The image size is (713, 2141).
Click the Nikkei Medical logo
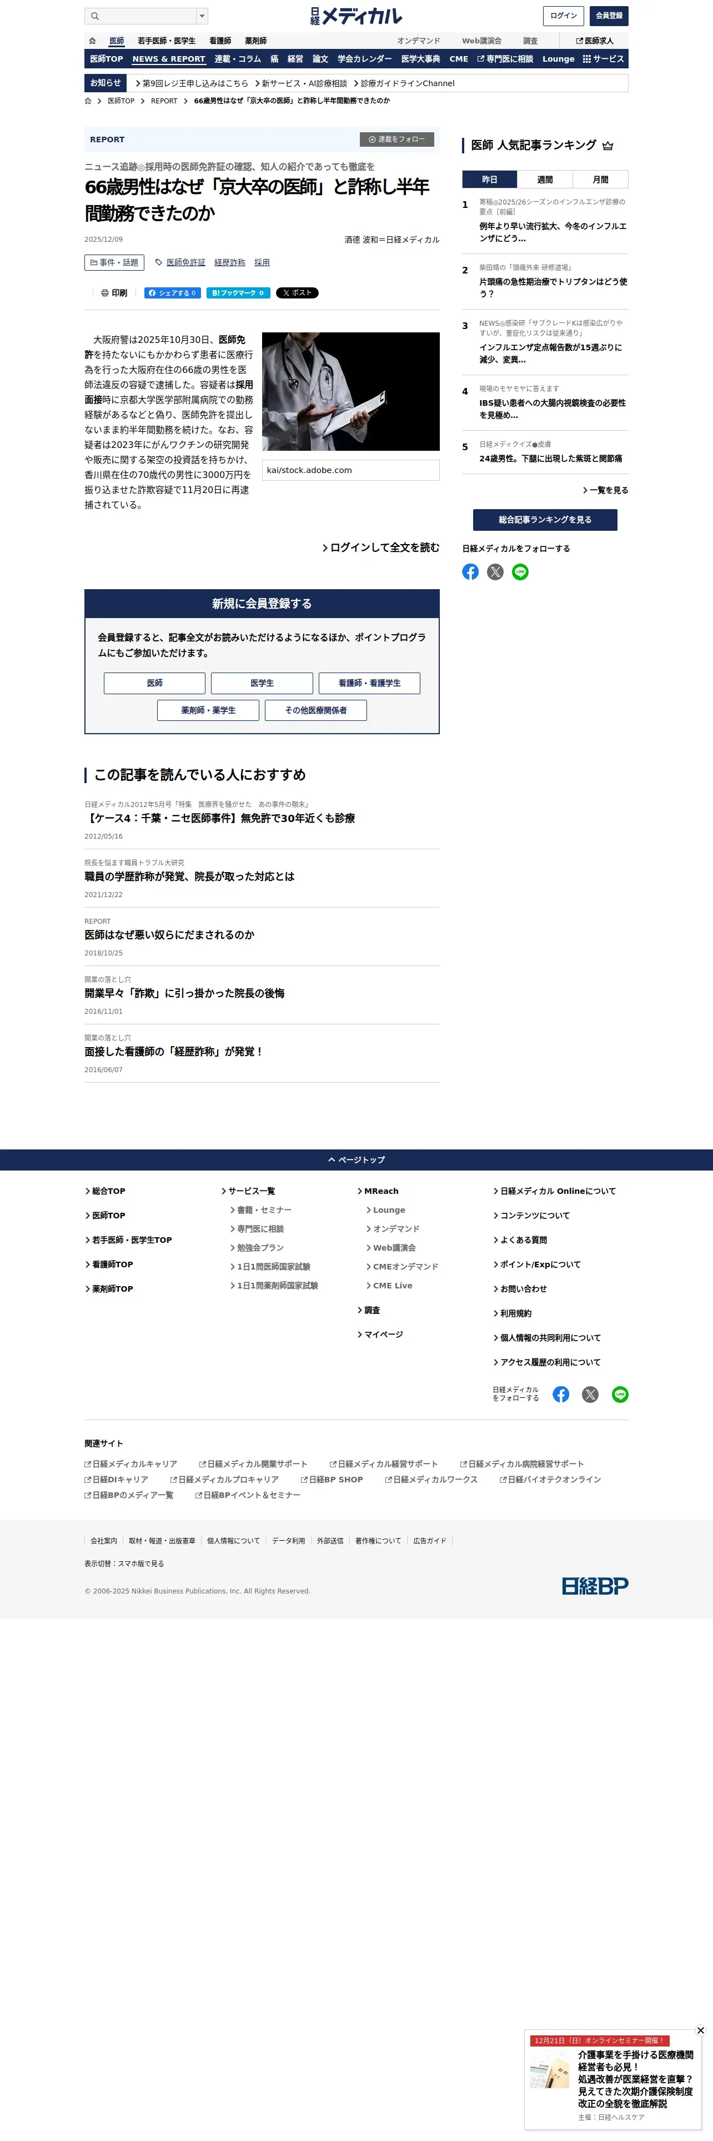click(x=356, y=16)
